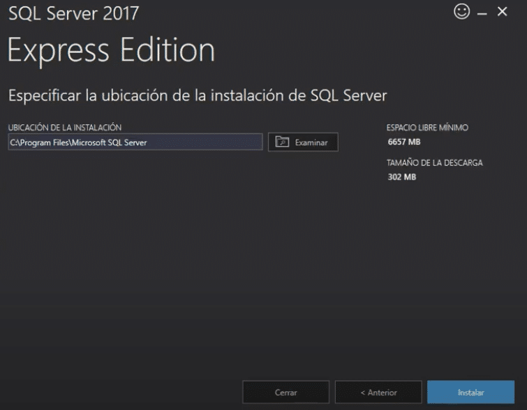Minimize the SQL Server installer window

point(482,13)
